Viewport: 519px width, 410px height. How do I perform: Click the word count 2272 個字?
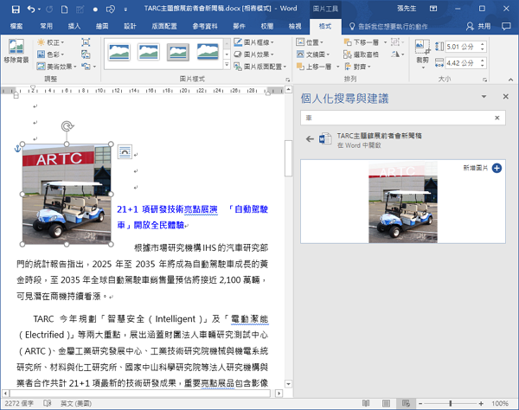[19, 403]
